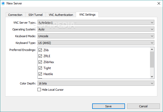Screen dimensions: 163x112
Task: Click the ZlibHex encoding label
Action: pos(49,62)
